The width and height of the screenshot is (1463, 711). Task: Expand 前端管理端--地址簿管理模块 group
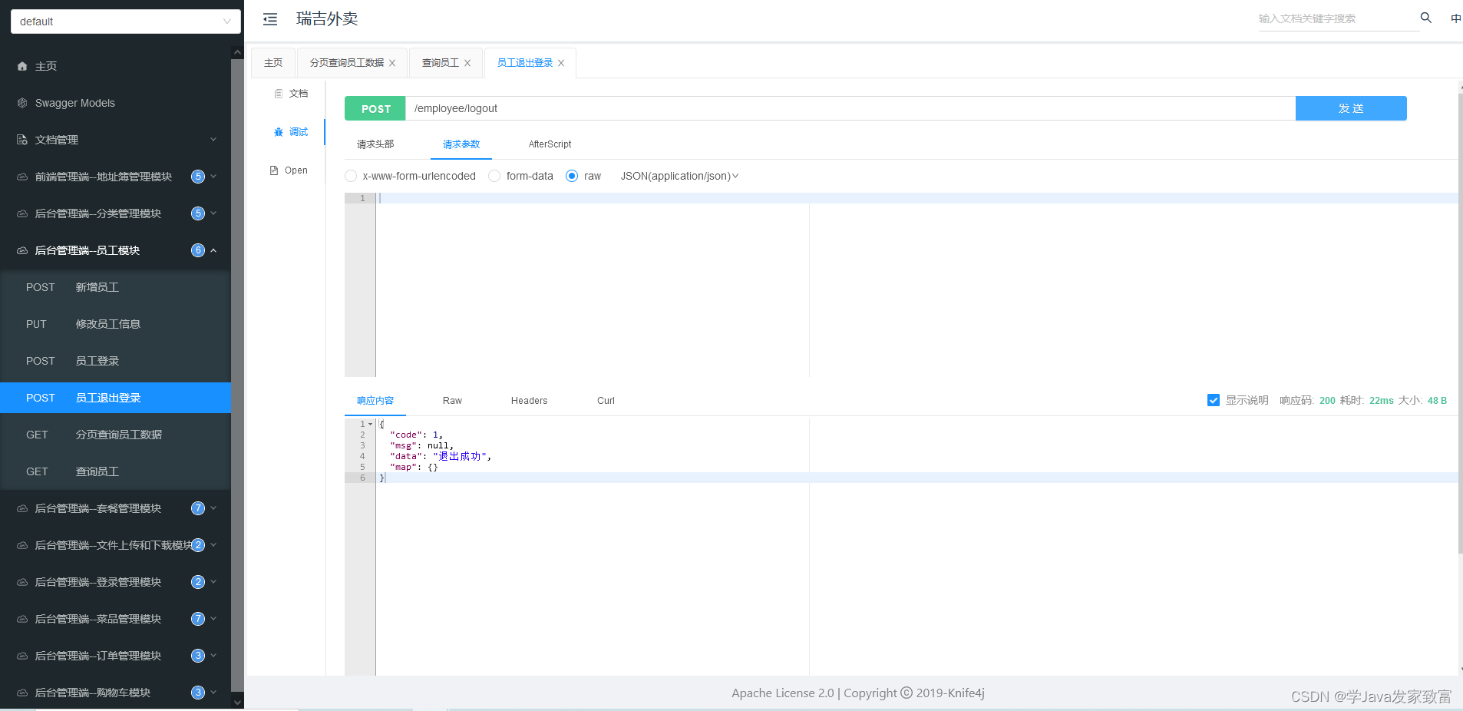[x=213, y=177]
